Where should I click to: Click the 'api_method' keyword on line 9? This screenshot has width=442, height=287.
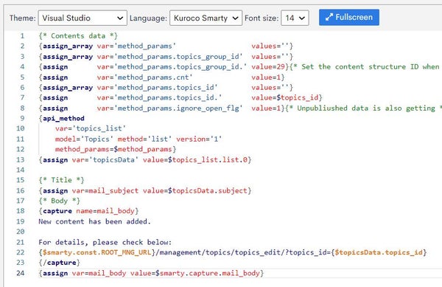pos(63,118)
